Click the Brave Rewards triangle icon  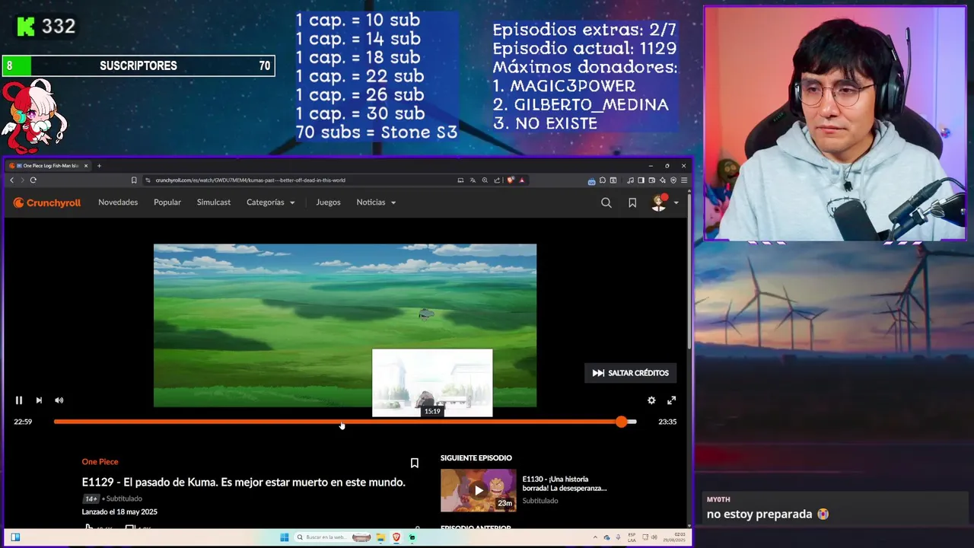[521, 180]
